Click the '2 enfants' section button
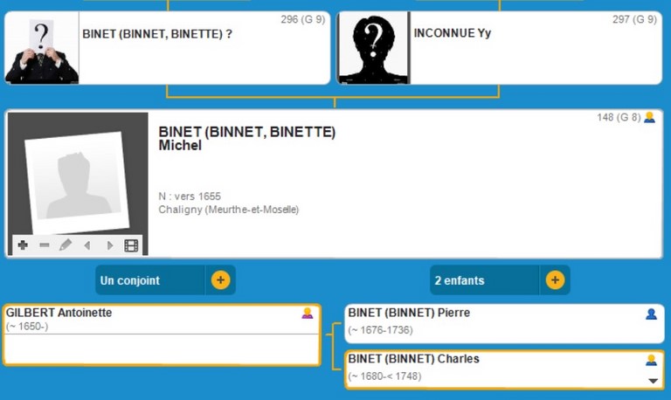 [485, 280]
